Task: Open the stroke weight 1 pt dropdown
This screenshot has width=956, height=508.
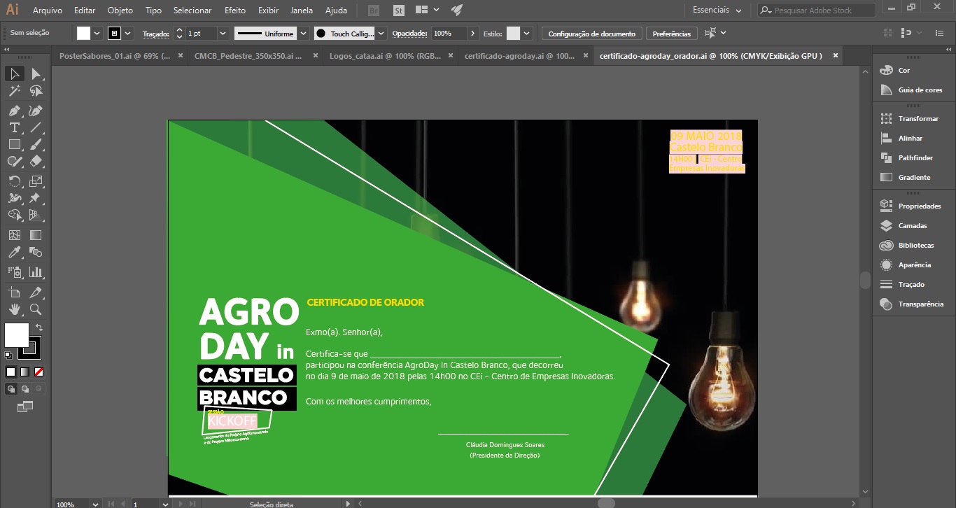Action: coord(223,33)
